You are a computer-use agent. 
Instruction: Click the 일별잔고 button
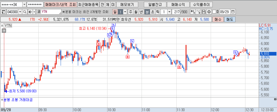(155, 4)
